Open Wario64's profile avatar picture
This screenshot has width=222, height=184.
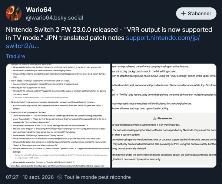pyautogui.click(x=14, y=13)
